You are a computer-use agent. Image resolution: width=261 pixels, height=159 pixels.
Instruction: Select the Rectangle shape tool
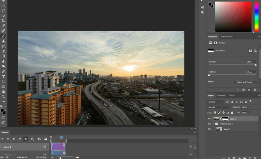click(x=3, y=87)
